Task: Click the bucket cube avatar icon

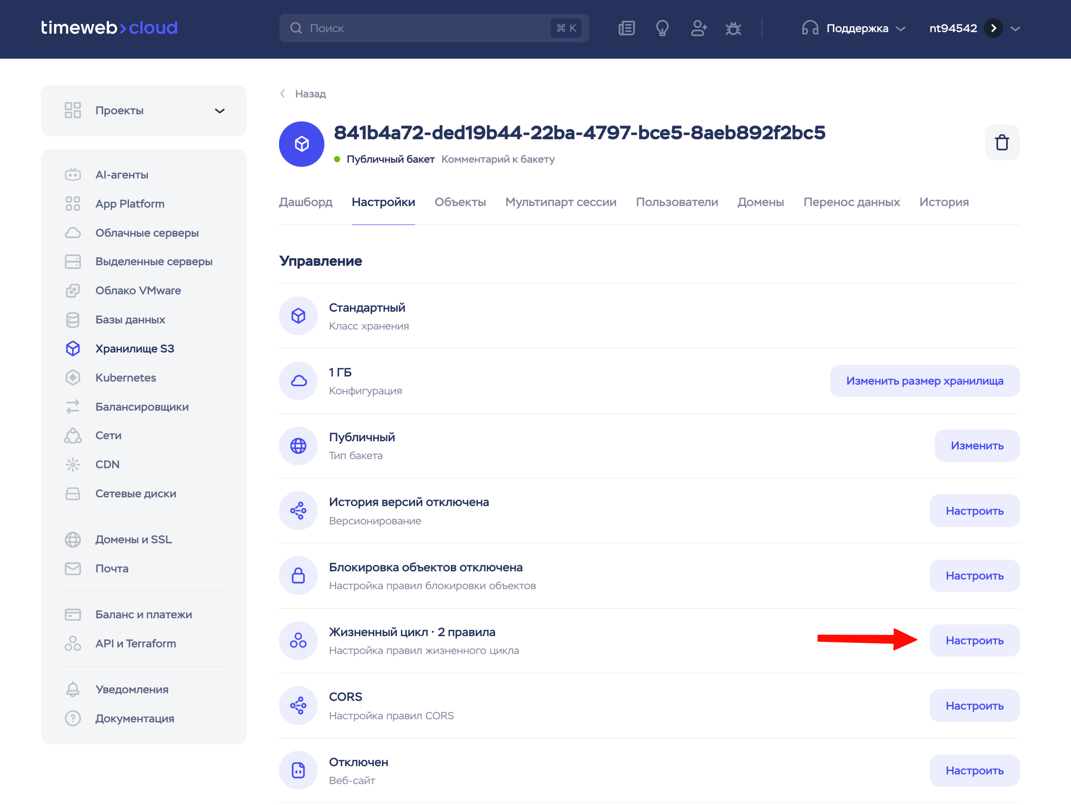Action: tap(301, 144)
